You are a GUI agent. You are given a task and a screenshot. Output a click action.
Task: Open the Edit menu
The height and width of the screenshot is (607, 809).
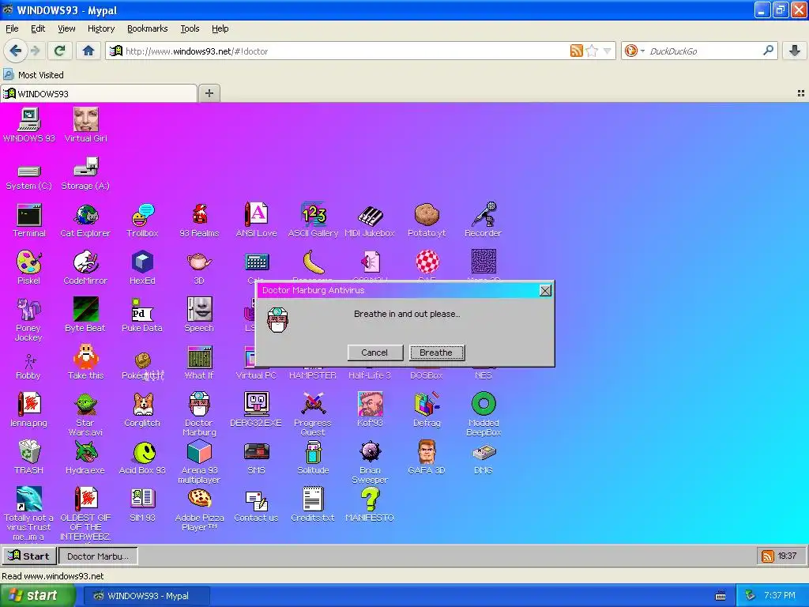(38, 28)
